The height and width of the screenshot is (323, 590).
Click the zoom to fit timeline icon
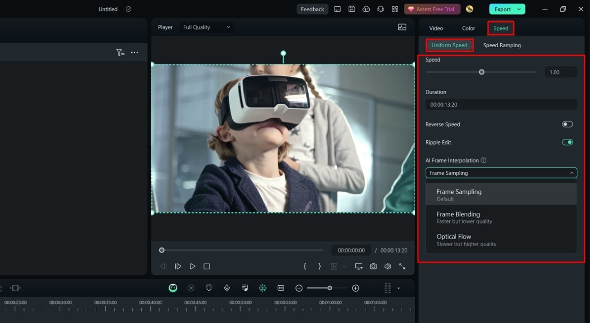[x=281, y=288]
